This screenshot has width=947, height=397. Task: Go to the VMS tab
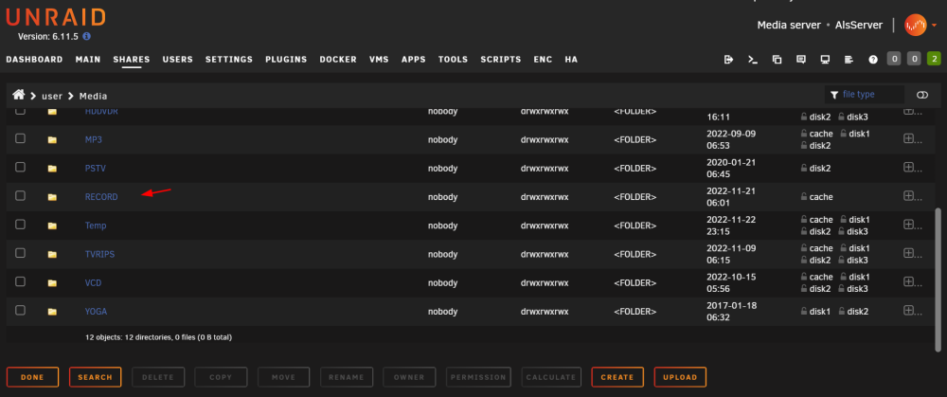point(379,59)
